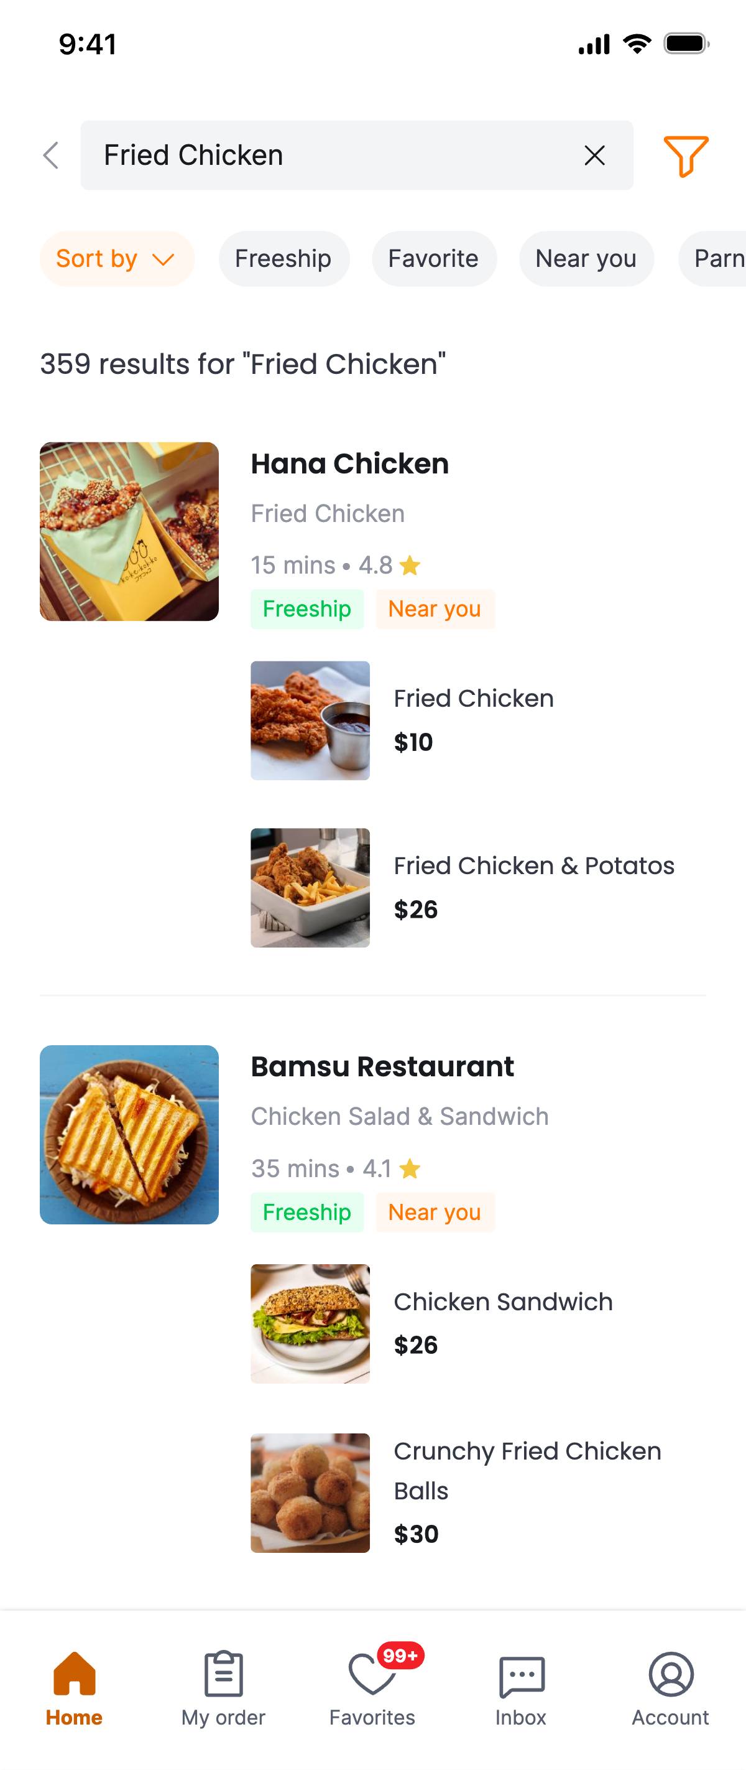
Task: Toggle the Freeship filter chip
Action: pyautogui.click(x=283, y=259)
